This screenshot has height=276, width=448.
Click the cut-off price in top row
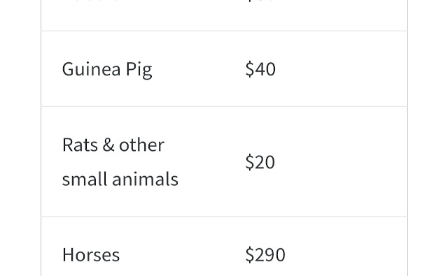pyautogui.click(x=260, y=1)
